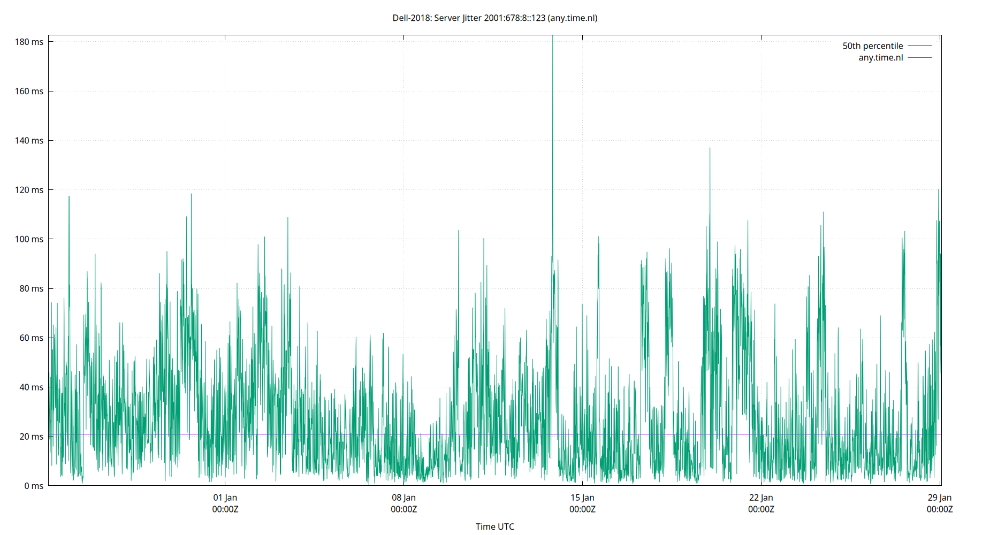Click the '22 Jan' x-axis label
The height and width of the screenshot is (535, 990).
click(x=761, y=497)
